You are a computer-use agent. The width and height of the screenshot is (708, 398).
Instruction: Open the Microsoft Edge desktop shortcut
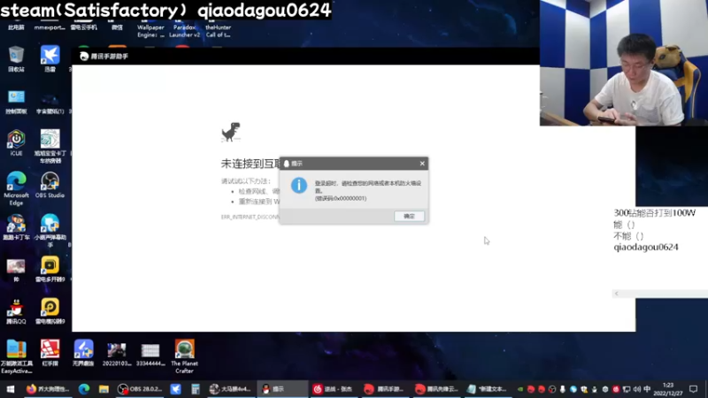click(x=16, y=188)
